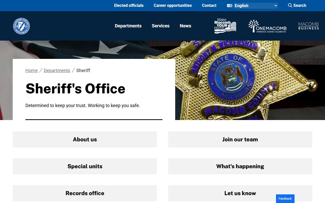Open the What's happening section
This screenshot has height=203, width=325.
(240, 166)
